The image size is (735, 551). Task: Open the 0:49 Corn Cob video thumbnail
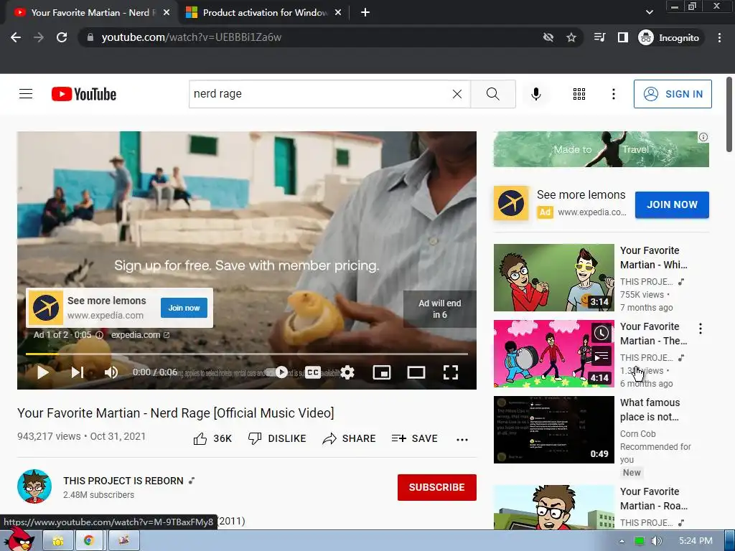pyautogui.click(x=553, y=430)
